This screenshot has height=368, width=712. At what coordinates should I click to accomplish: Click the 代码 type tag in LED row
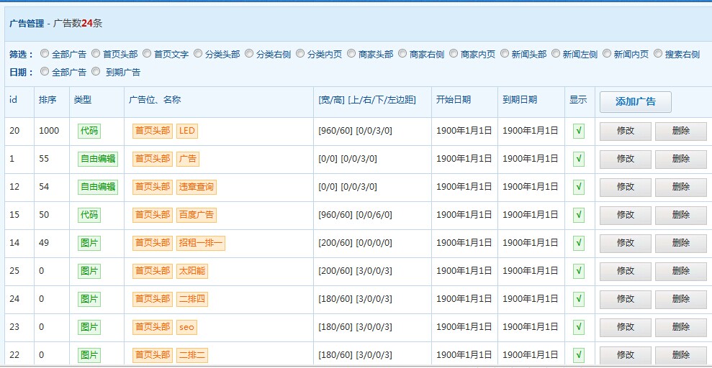pos(89,131)
